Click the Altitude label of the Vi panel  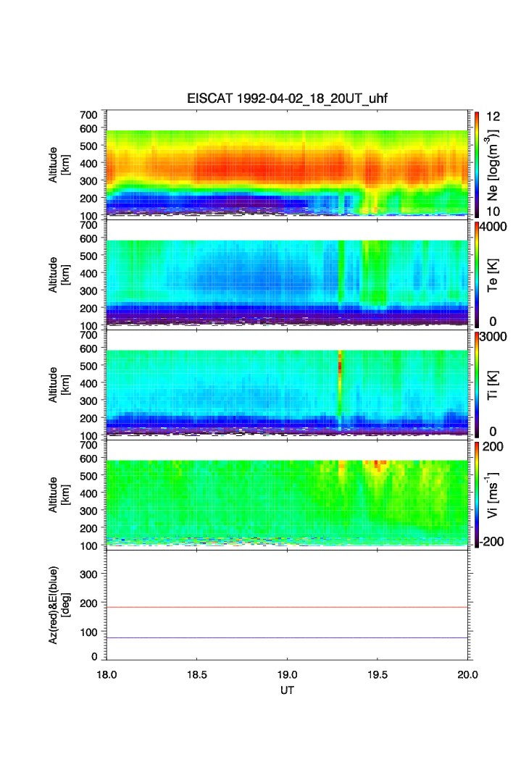click(59, 495)
